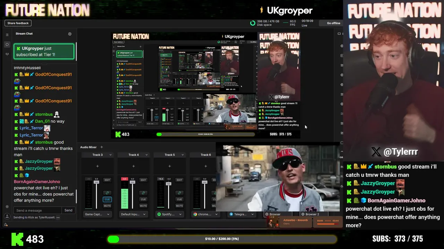Open Dan_G1's username in chat

(42, 121)
